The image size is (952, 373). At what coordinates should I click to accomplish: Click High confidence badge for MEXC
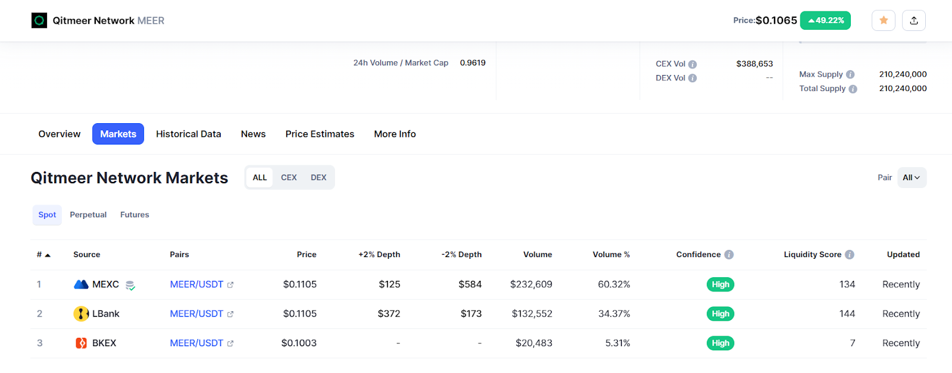[x=721, y=284]
